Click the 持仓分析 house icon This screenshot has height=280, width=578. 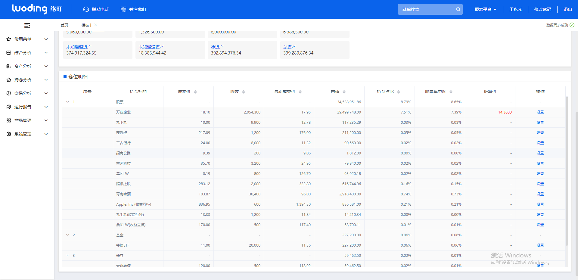click(9, 80)
